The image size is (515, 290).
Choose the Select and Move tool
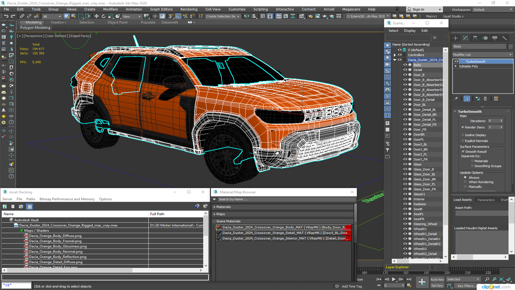(97, 16)
